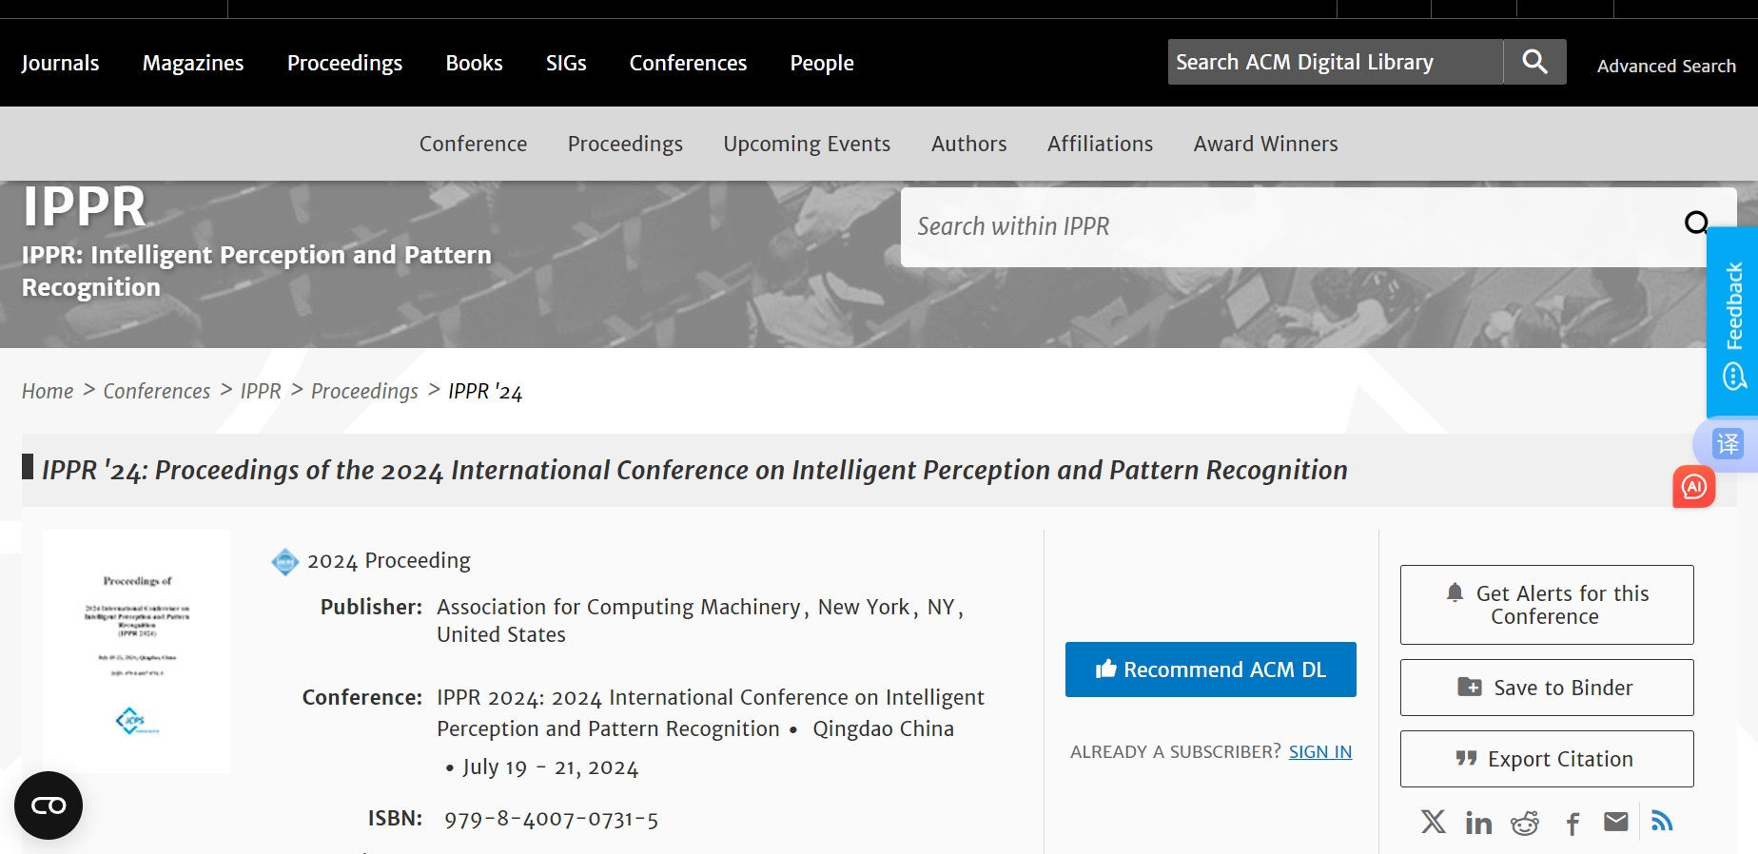Click the Home breadcrumb link

coord(48,391)
